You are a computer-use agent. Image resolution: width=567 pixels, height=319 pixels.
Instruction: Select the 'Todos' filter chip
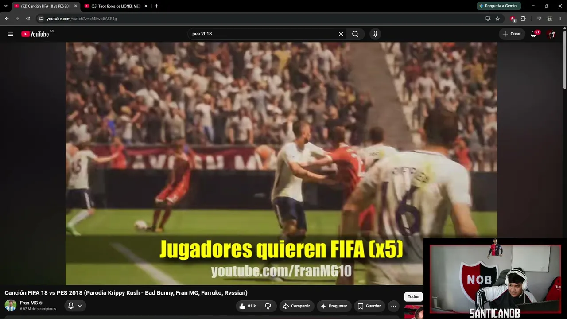coord(413,297)
